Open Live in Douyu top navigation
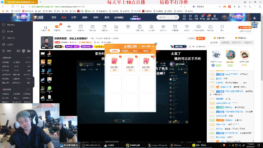Viewport: 263px width, 148px height. click(x=64, y=17)
